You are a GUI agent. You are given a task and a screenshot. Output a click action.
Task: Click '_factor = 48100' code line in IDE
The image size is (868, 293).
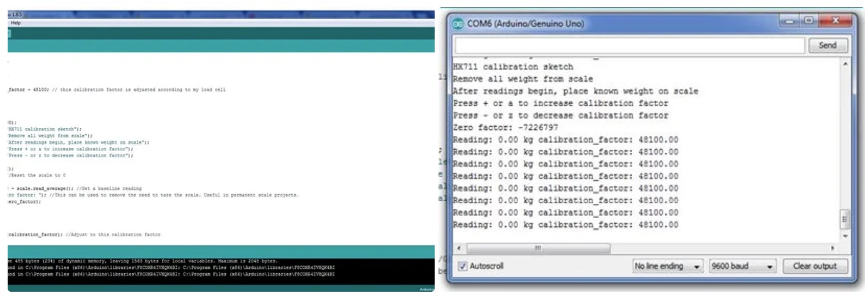[117, 90]
